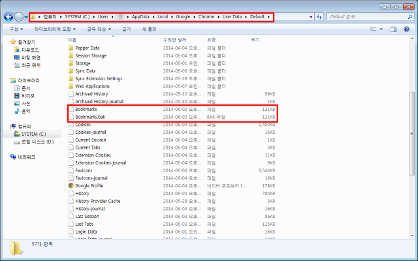Select 로컬 디스크 (D:) drive
This screenshot has height=261, width=418.
pyautogui.click(x=37, y=142)
